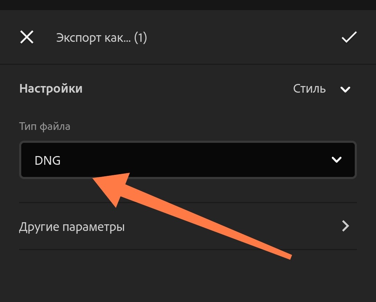Image resolution: width=376 pixels, height=302 pixels.
Task: Click the Тип файла field label
Action: pyautogui.click(x=45, y=126)
